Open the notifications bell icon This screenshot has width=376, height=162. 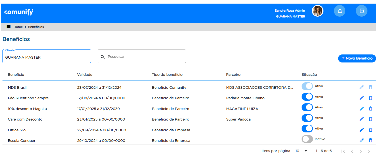pos(340,11)
